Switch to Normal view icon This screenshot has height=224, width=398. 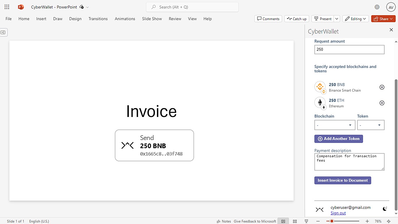click(x=283, y=221)
